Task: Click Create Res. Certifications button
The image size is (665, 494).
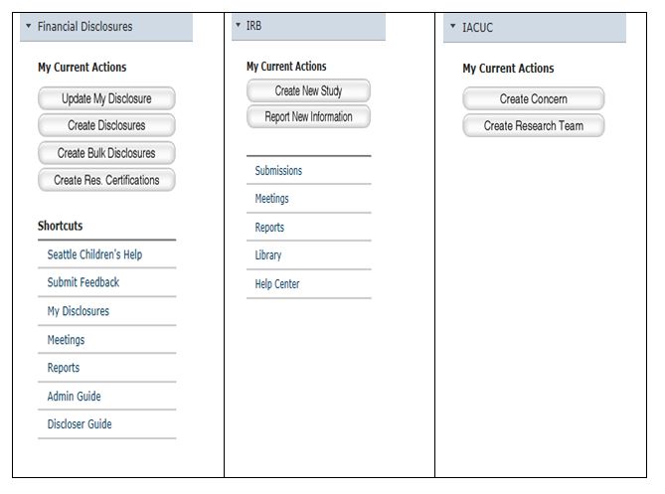Action: [106, 180]
